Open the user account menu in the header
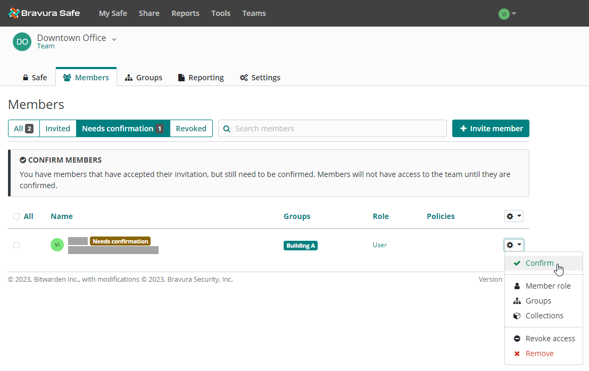Screen dimensions: 589x371 tap(507, 14)
